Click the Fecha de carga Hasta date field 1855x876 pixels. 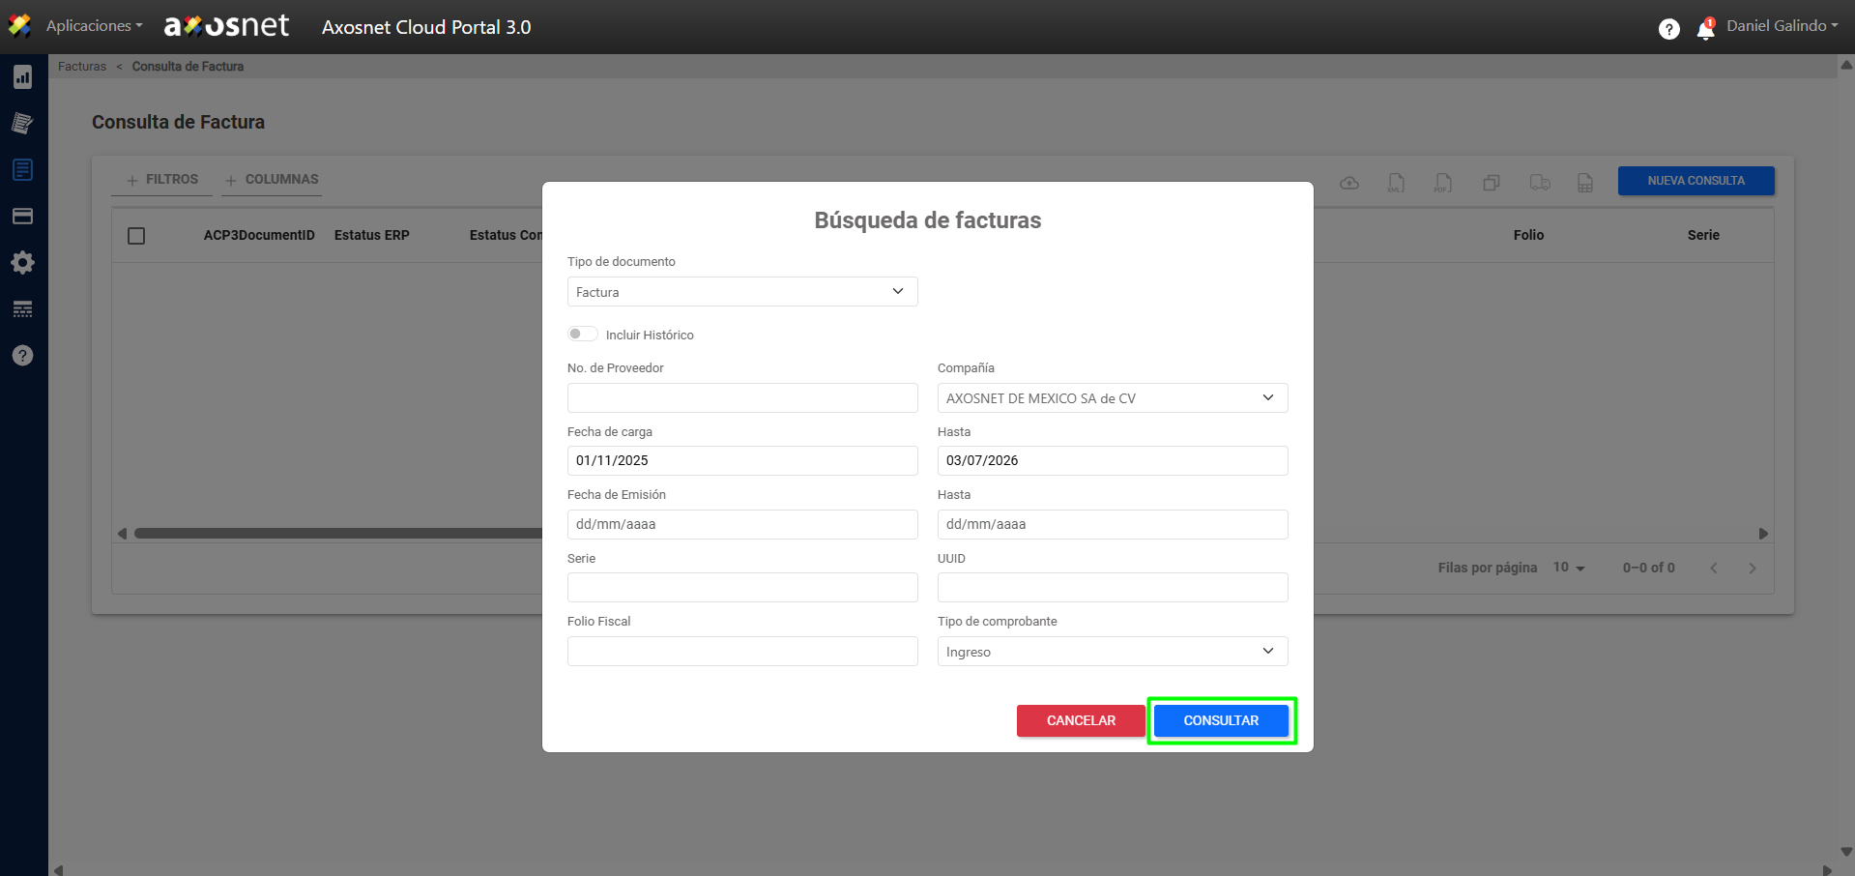point(1113,461)
